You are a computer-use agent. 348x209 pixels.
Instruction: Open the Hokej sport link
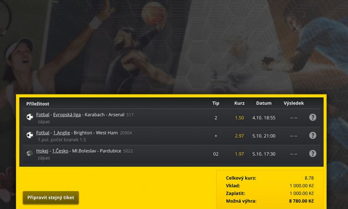[42, 151]
